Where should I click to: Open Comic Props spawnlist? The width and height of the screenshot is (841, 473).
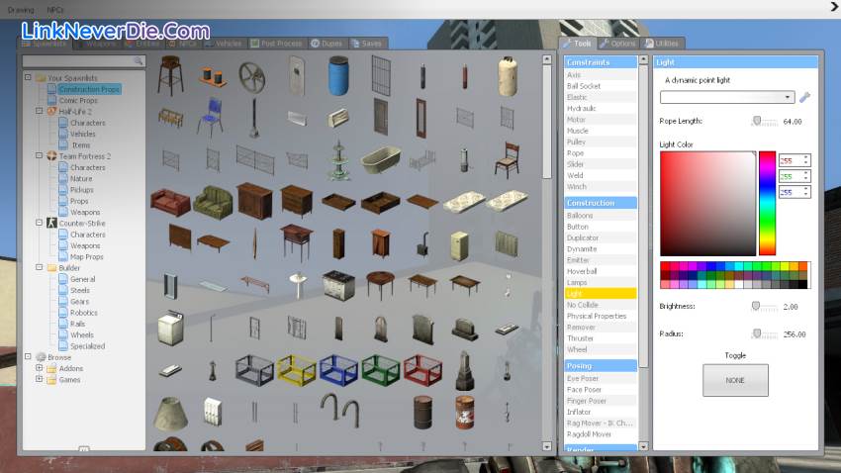pos(77,100)
